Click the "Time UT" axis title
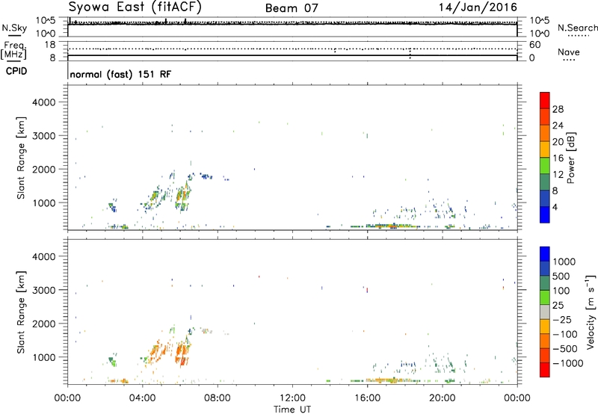The height and width of the screenshot is (414, 598). 292,409
